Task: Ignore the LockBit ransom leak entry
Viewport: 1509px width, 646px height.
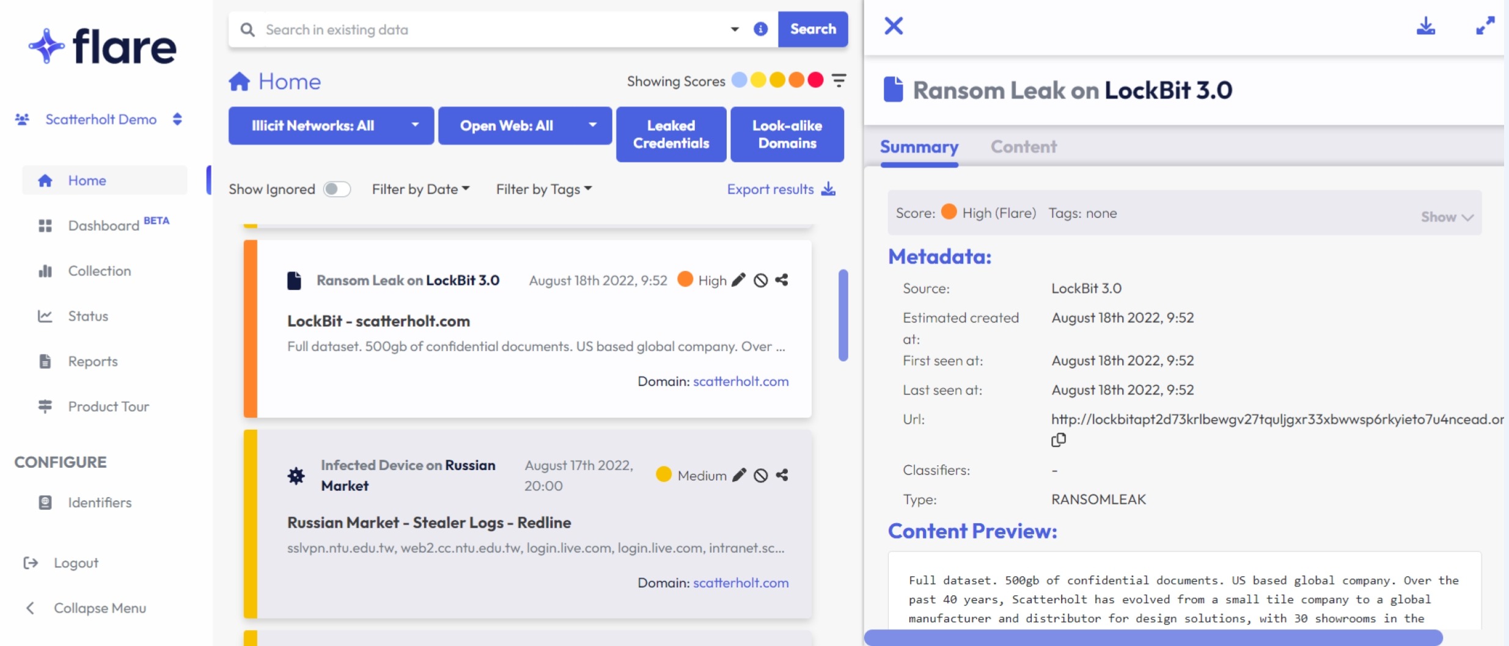Action: point(760,280)
